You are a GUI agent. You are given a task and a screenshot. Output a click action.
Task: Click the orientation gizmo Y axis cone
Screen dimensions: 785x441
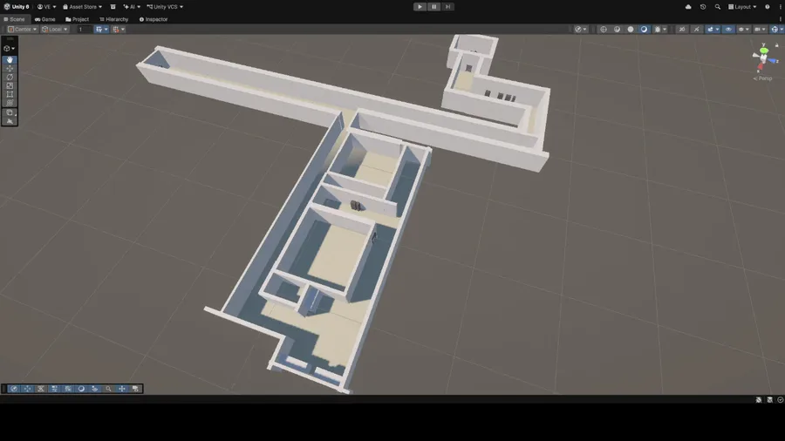tap(763, 51)
